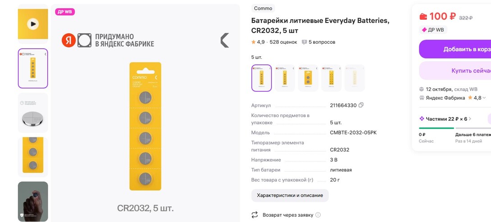491x222 pixels.
Task: Click the Yandex Я logo on the image
Action: click(68, 41)
